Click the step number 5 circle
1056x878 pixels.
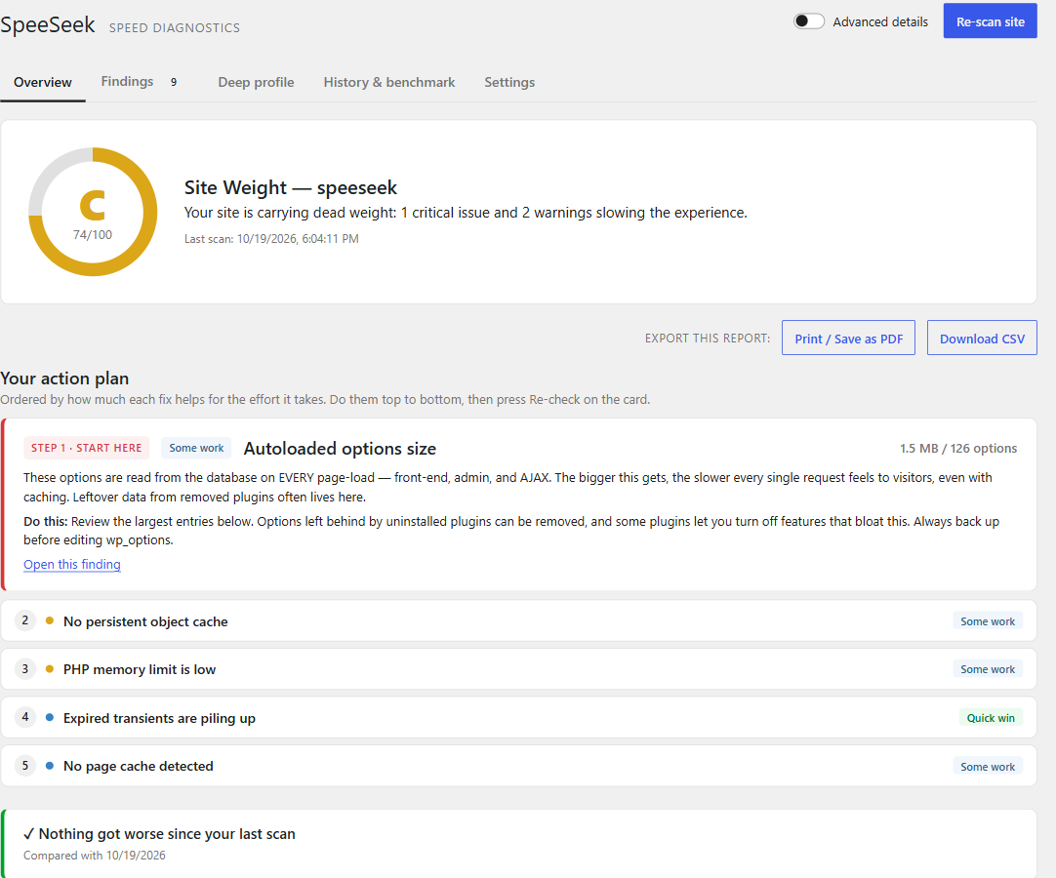25,766
